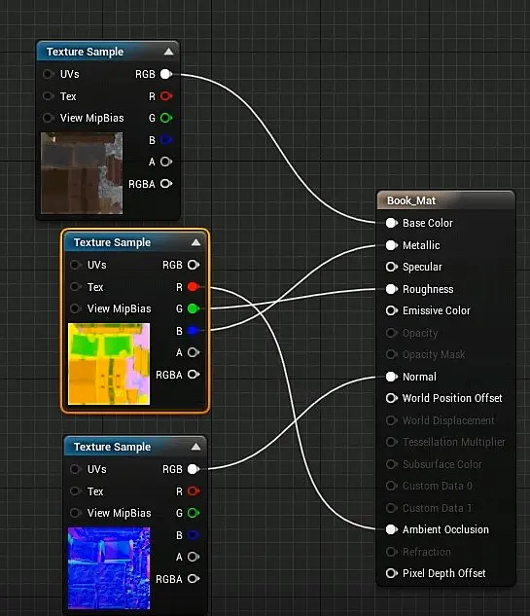Click blue B output pin on selected Texture Sample
Image resolution: width=530 pixels, height=616 pixels.
click(194, 331)
